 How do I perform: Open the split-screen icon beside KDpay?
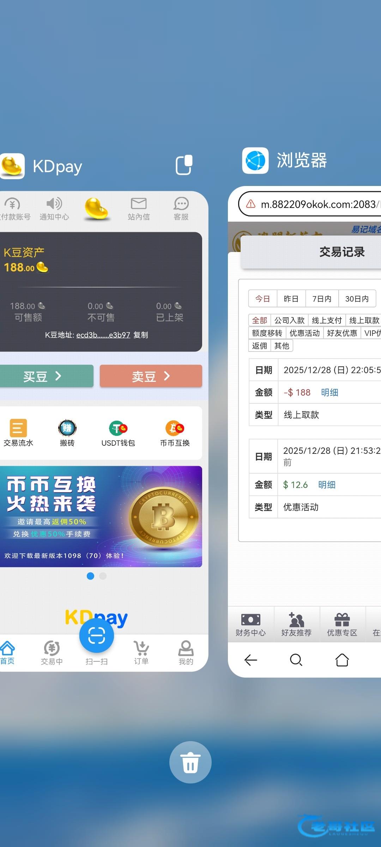click(184, 165)
